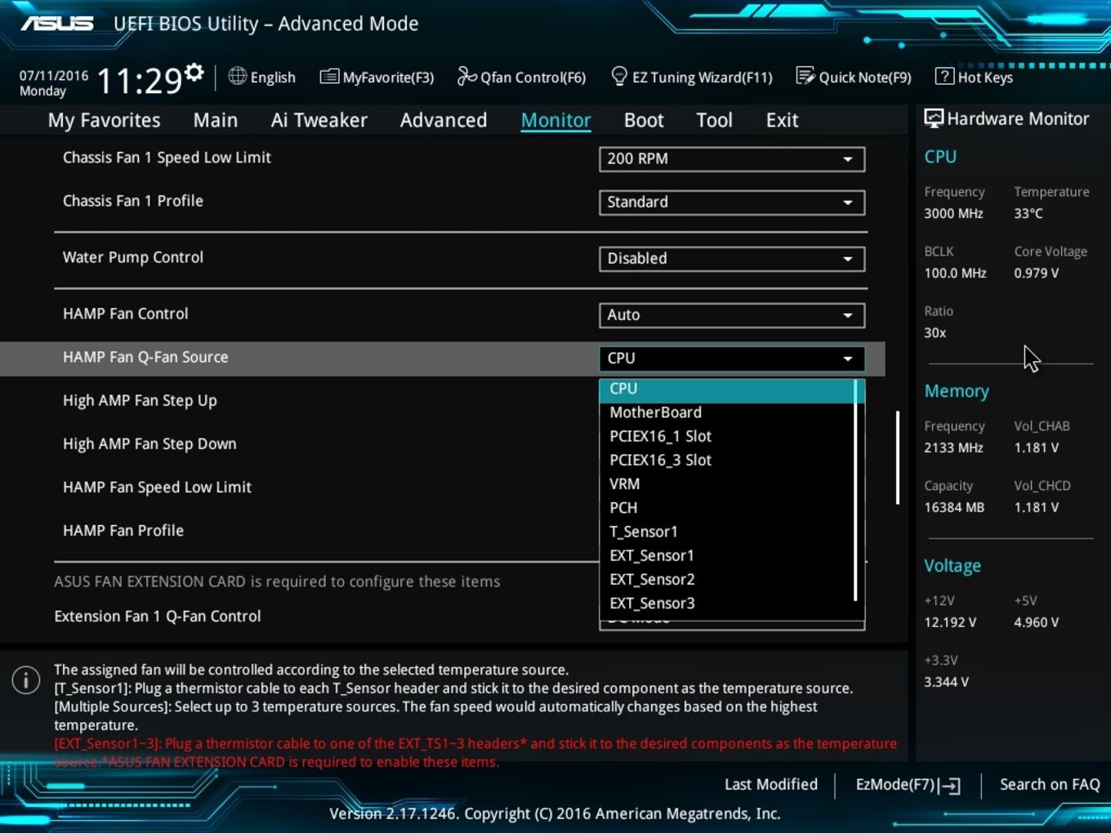This screenshot has height=833, width=1111.
Task: Click the 0.979 V core voltage value
Action: tap(1037, 273)
